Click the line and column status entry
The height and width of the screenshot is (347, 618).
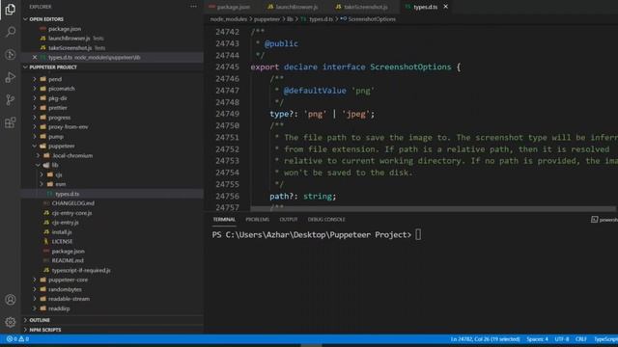pyautogui.click(x=485, y=339)
